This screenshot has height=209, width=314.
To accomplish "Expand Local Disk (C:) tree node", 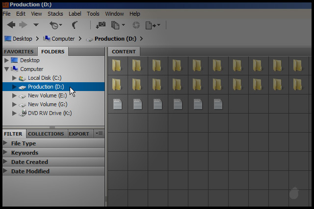I will pos(14,78).
